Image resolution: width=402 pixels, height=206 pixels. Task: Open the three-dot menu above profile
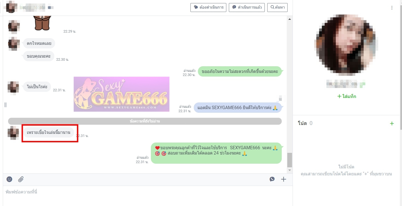click(392, 8)
